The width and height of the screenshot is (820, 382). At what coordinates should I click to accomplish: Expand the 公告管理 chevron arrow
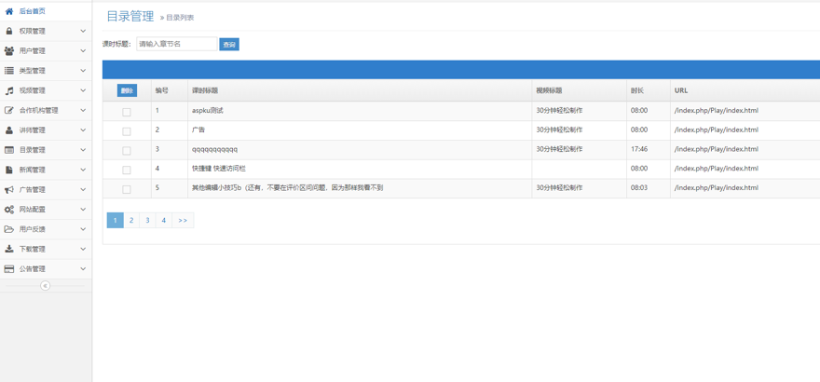[x=83, y=268]
